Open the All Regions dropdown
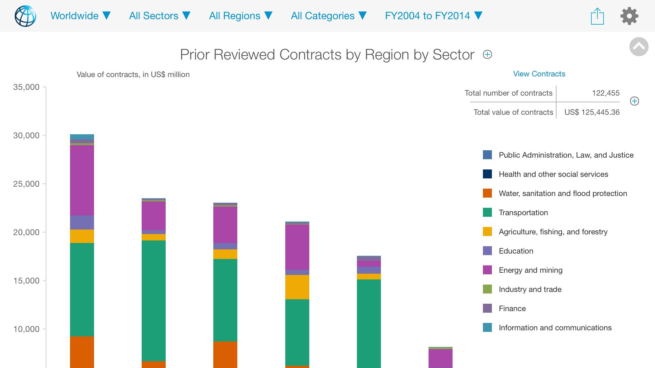This screenshot has width=655, height=368. [x=241, y=16]
